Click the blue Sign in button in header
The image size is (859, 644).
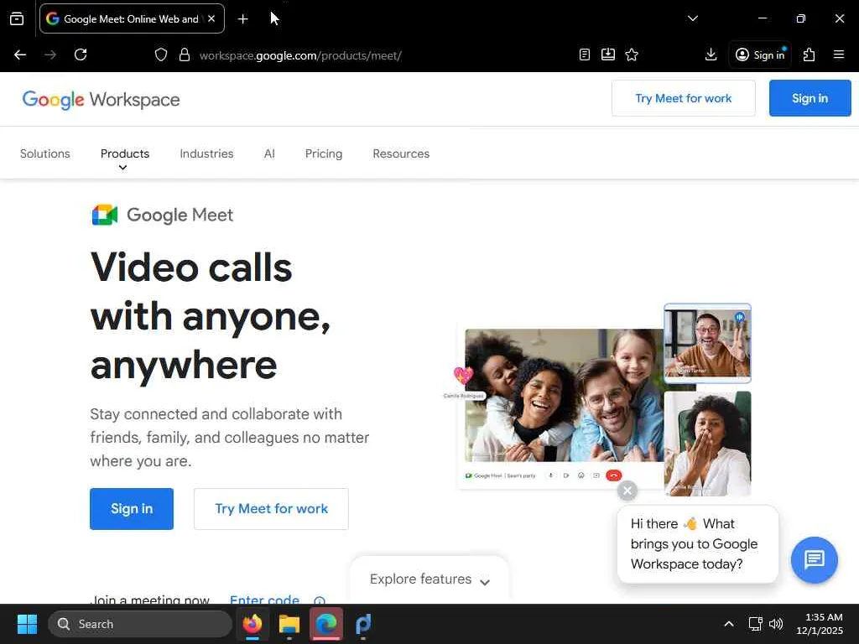coord(810,99)
